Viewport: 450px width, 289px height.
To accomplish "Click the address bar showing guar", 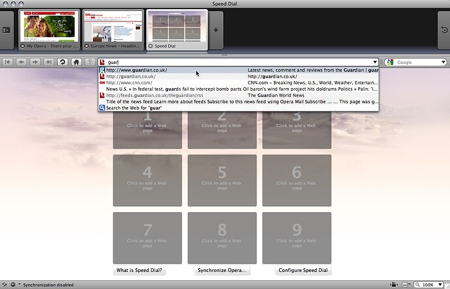I will pos(238,62).
